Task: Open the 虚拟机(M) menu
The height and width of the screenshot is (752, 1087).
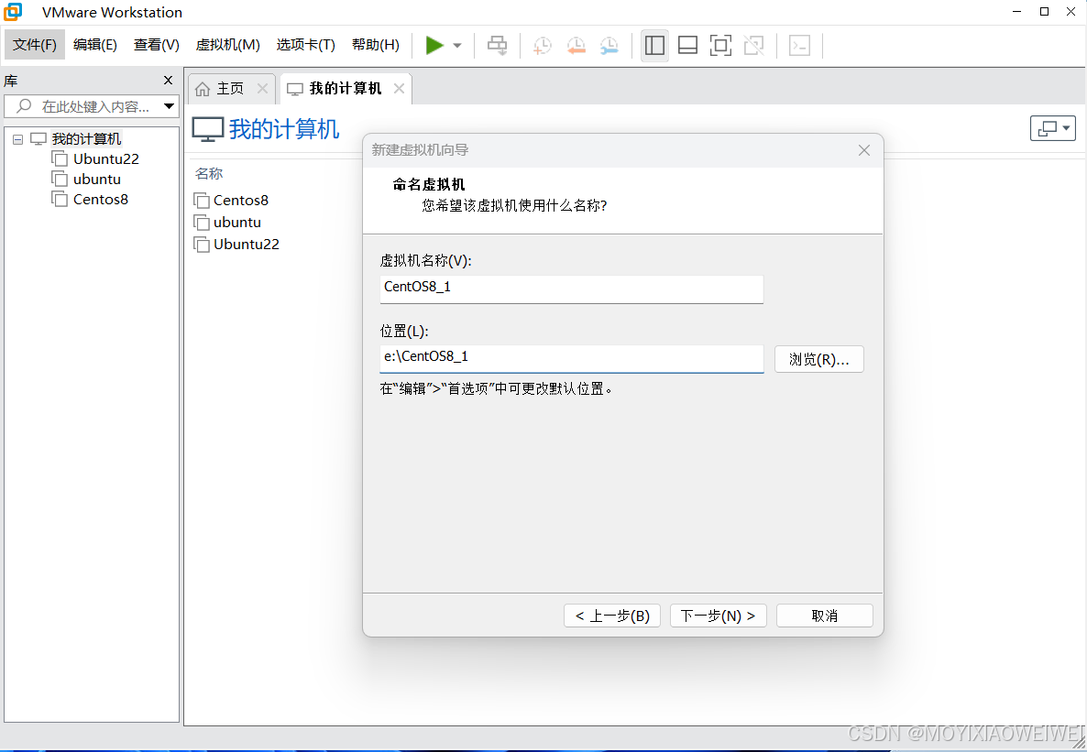Action: [x=227, y=43]
